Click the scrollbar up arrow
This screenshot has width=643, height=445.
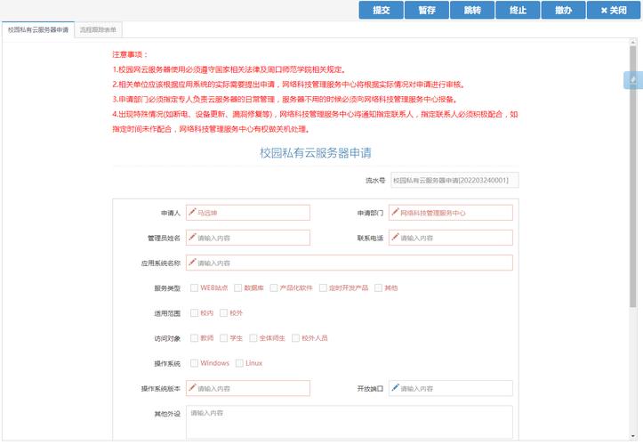633,43
